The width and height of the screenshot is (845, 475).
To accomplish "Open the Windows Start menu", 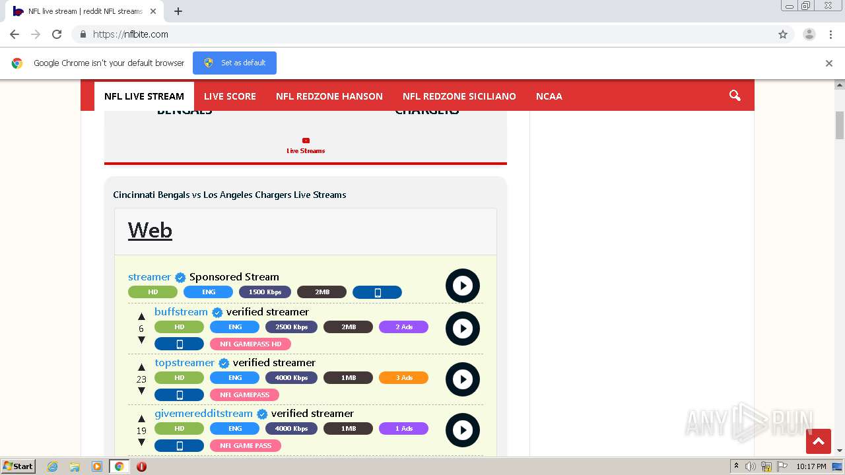I will click(18, 466).
